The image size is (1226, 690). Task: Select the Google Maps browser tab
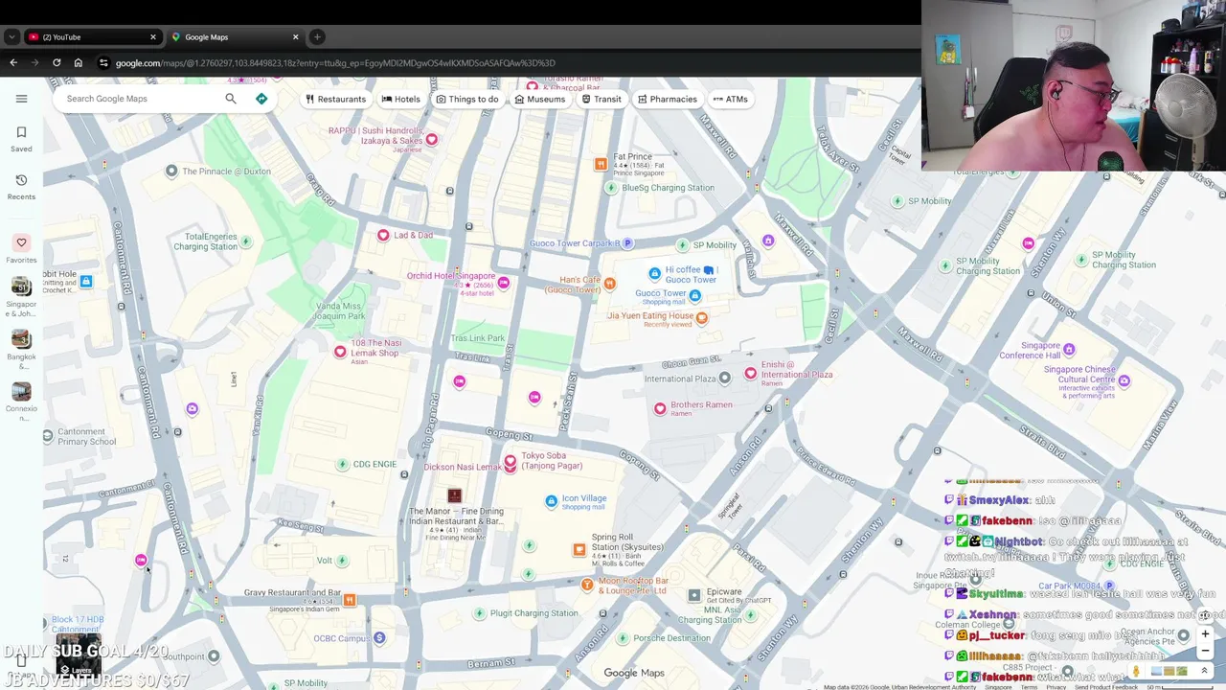pos(235,37)
